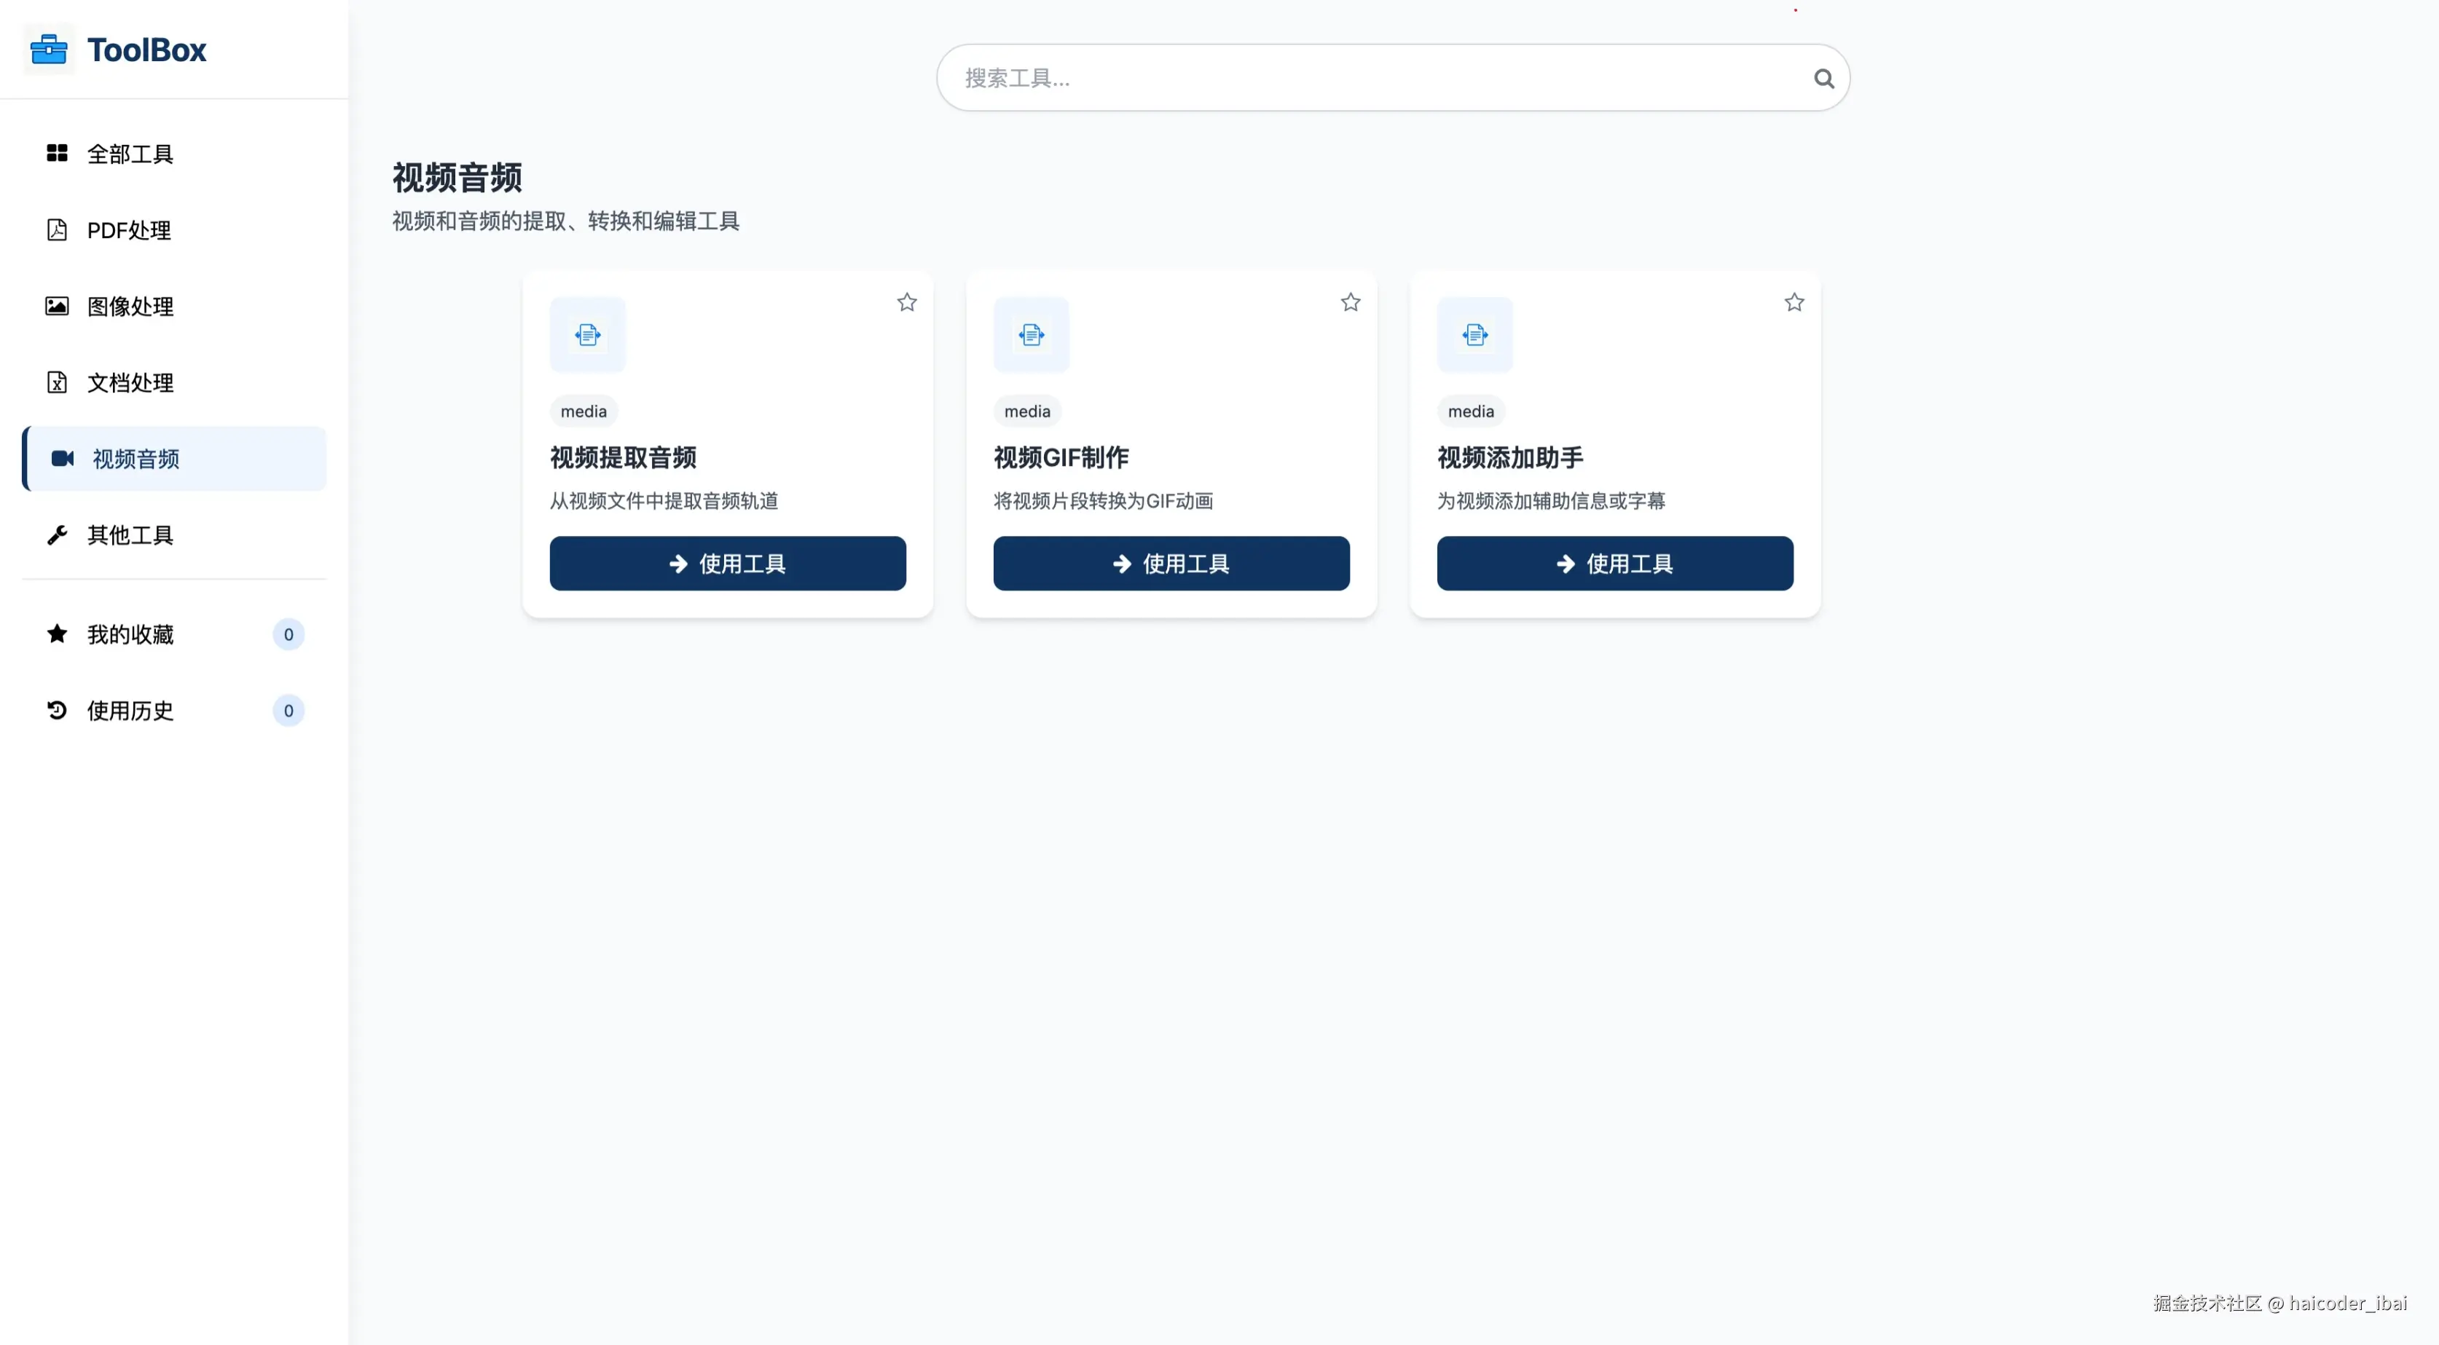This screenshot has width=2439, height=1345.
Task: Click the wrench icon beside 其他工具
Action: point(57,535)
